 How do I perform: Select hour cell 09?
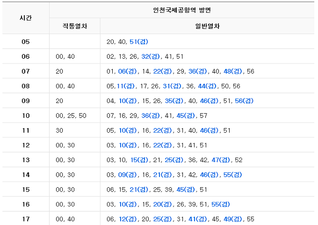point(26,101)
